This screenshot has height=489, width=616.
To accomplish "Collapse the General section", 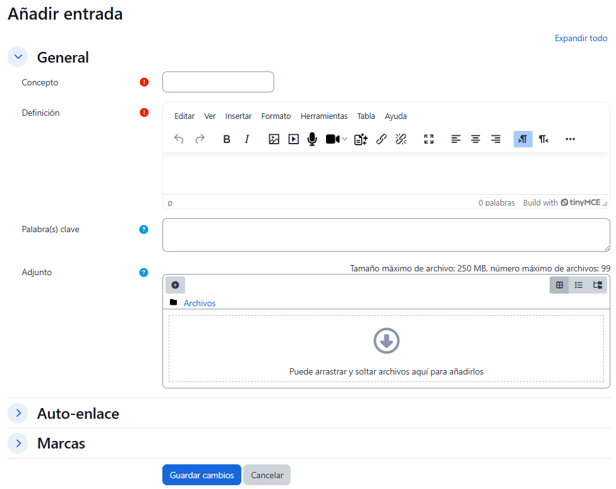I will click(x=18, y=57).
